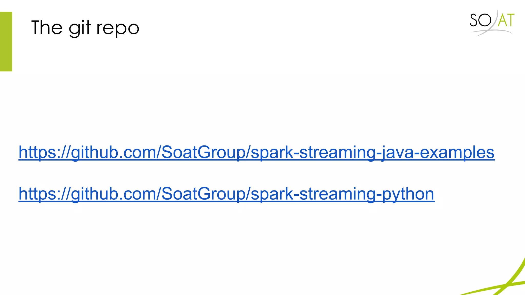Click the SOAT logo
Viewport: 525px width, 295px height.
(492, 23)
